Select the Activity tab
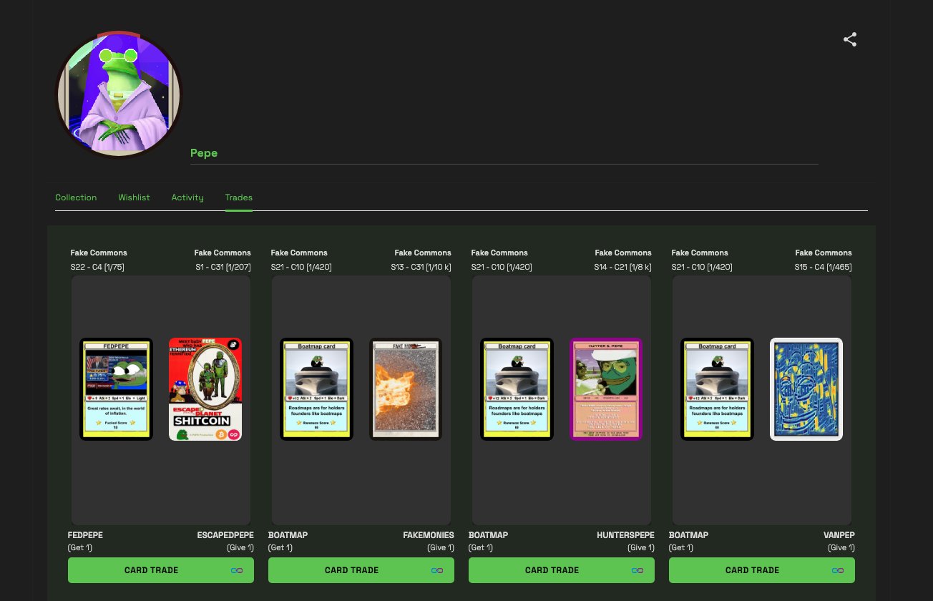This screenshot has height=601, width=933. pyautogui.click(x=187, y=197)
